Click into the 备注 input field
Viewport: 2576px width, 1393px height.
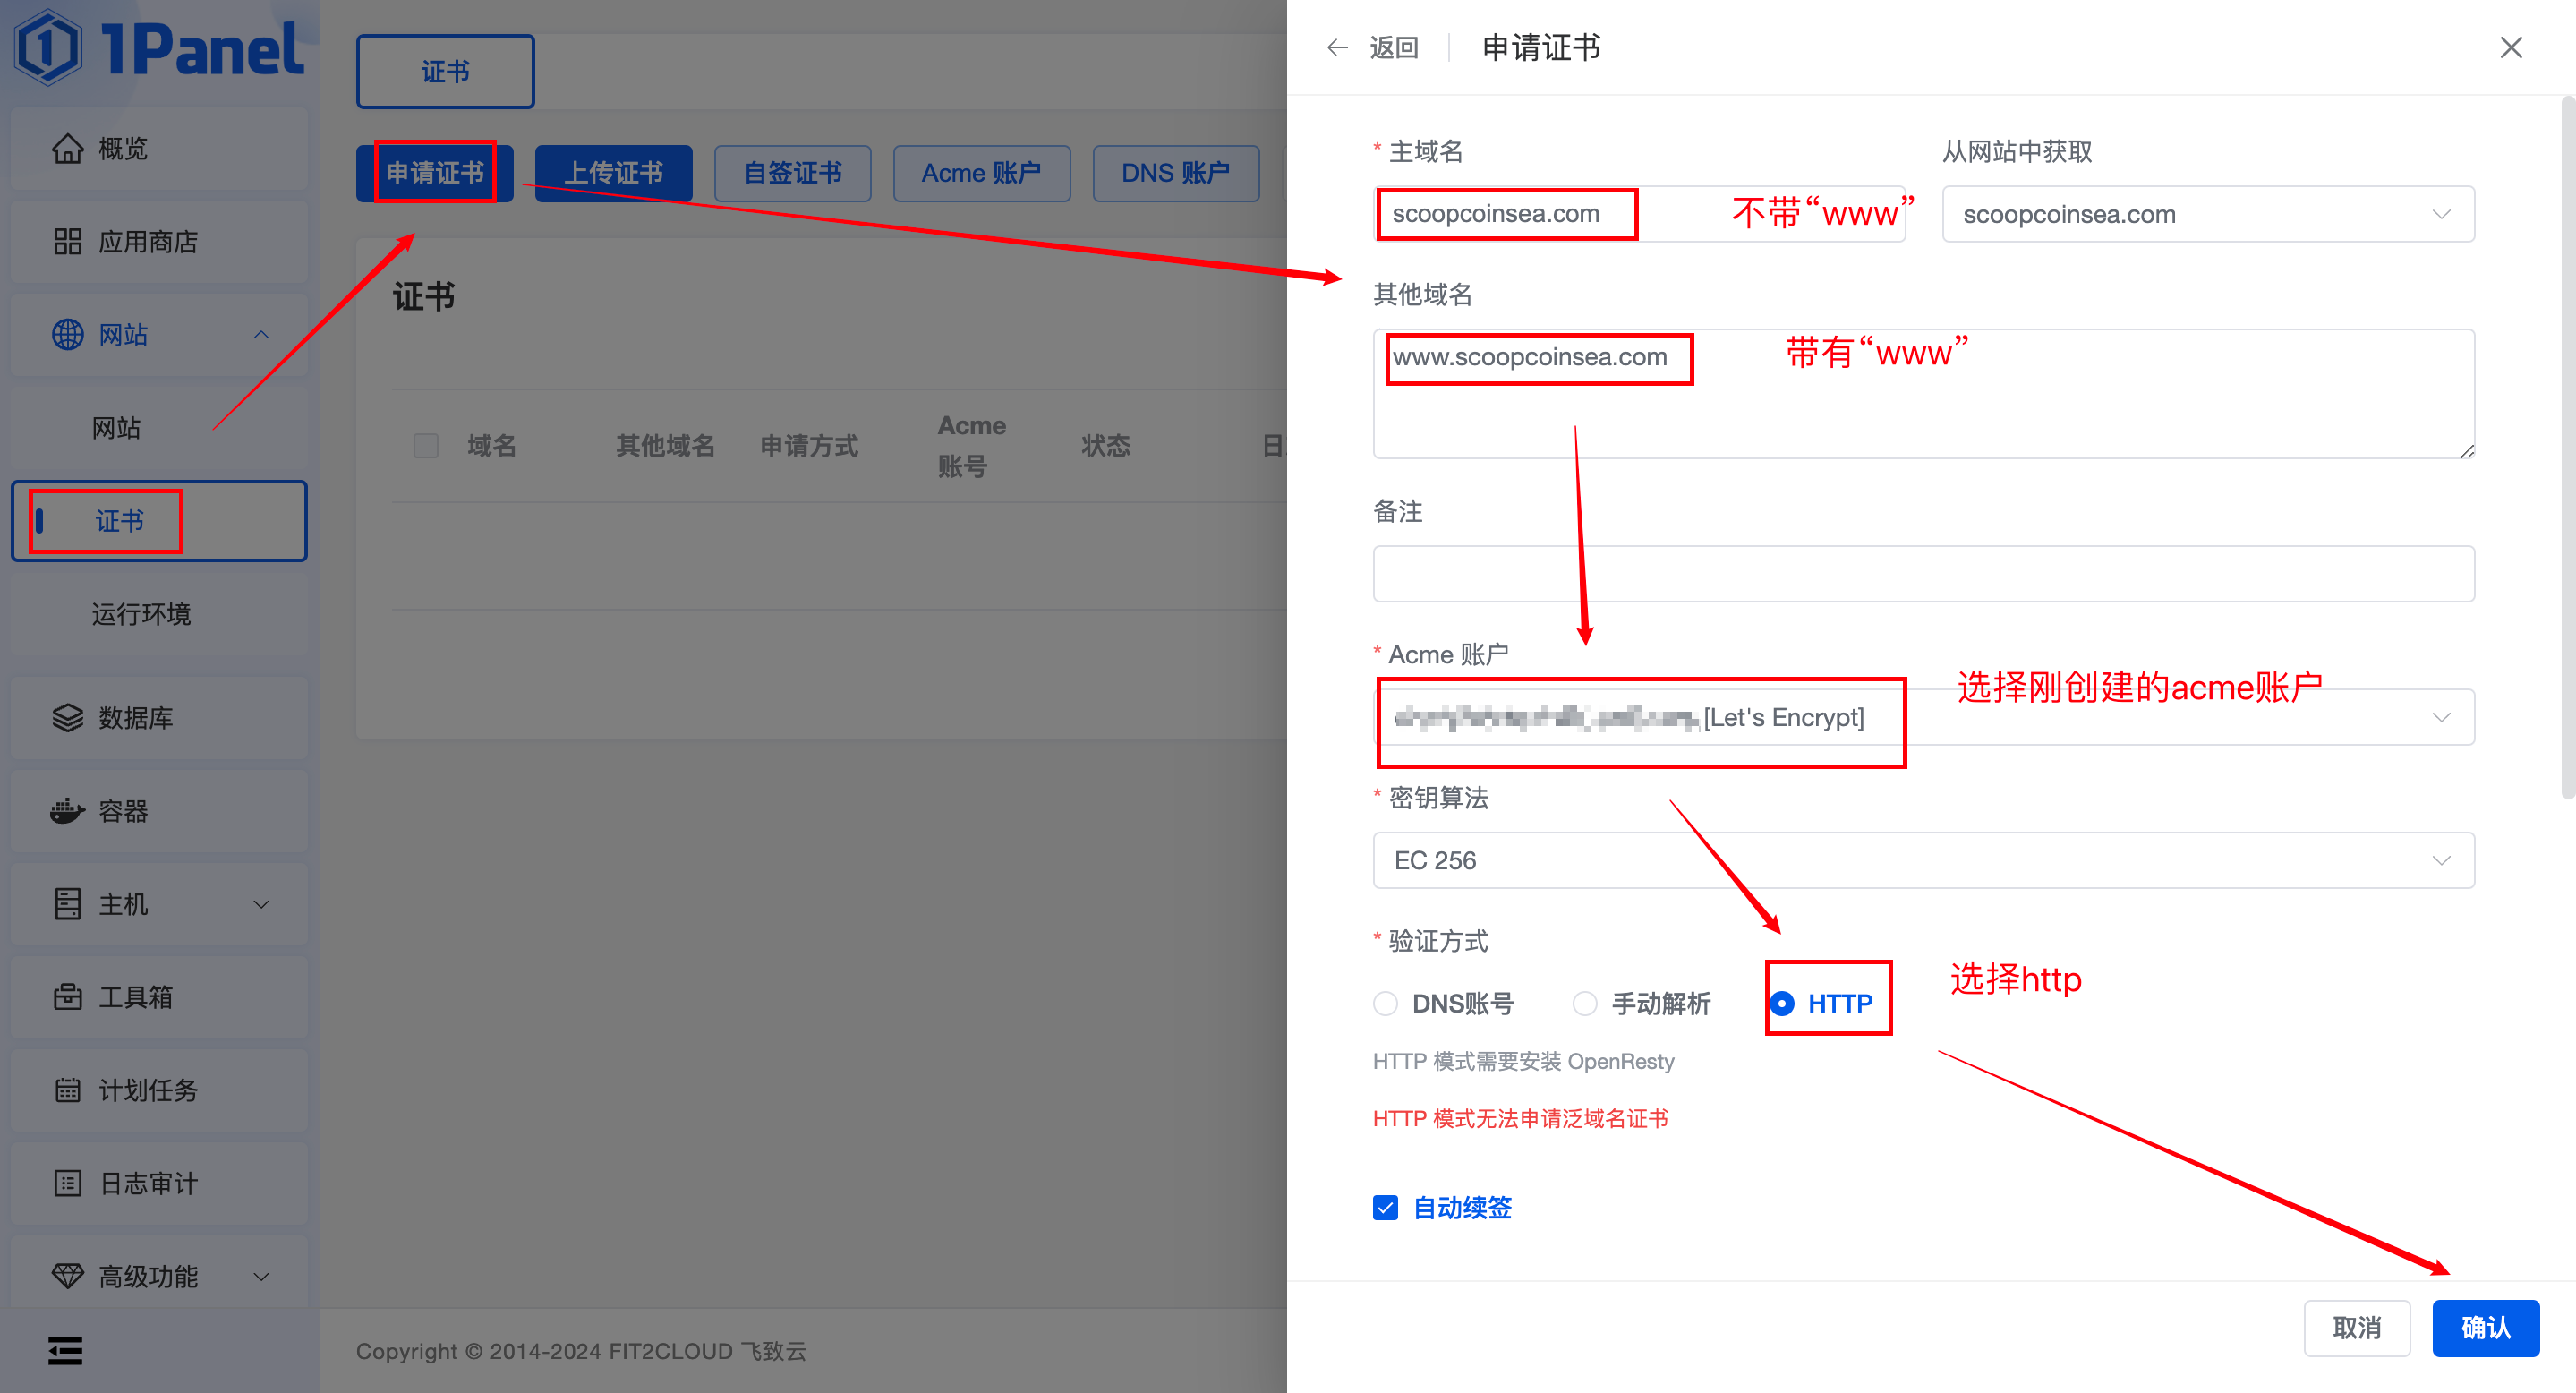pos(1923,574)
